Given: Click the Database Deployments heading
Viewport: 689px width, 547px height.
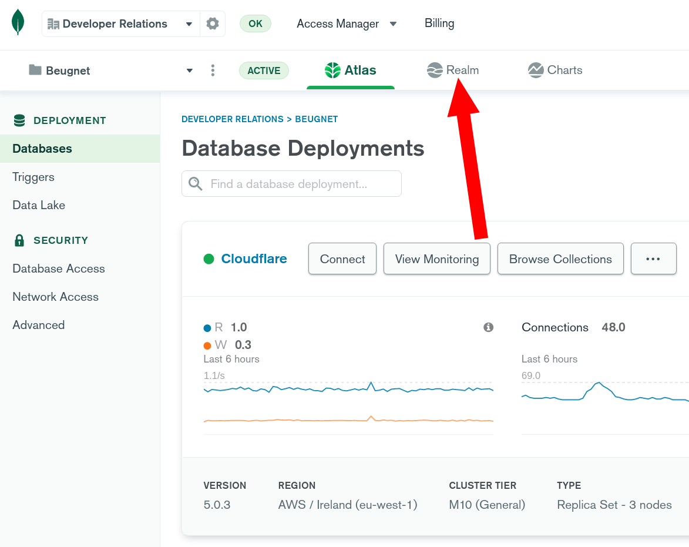Looking at the screenshot, I should [303, 148].
